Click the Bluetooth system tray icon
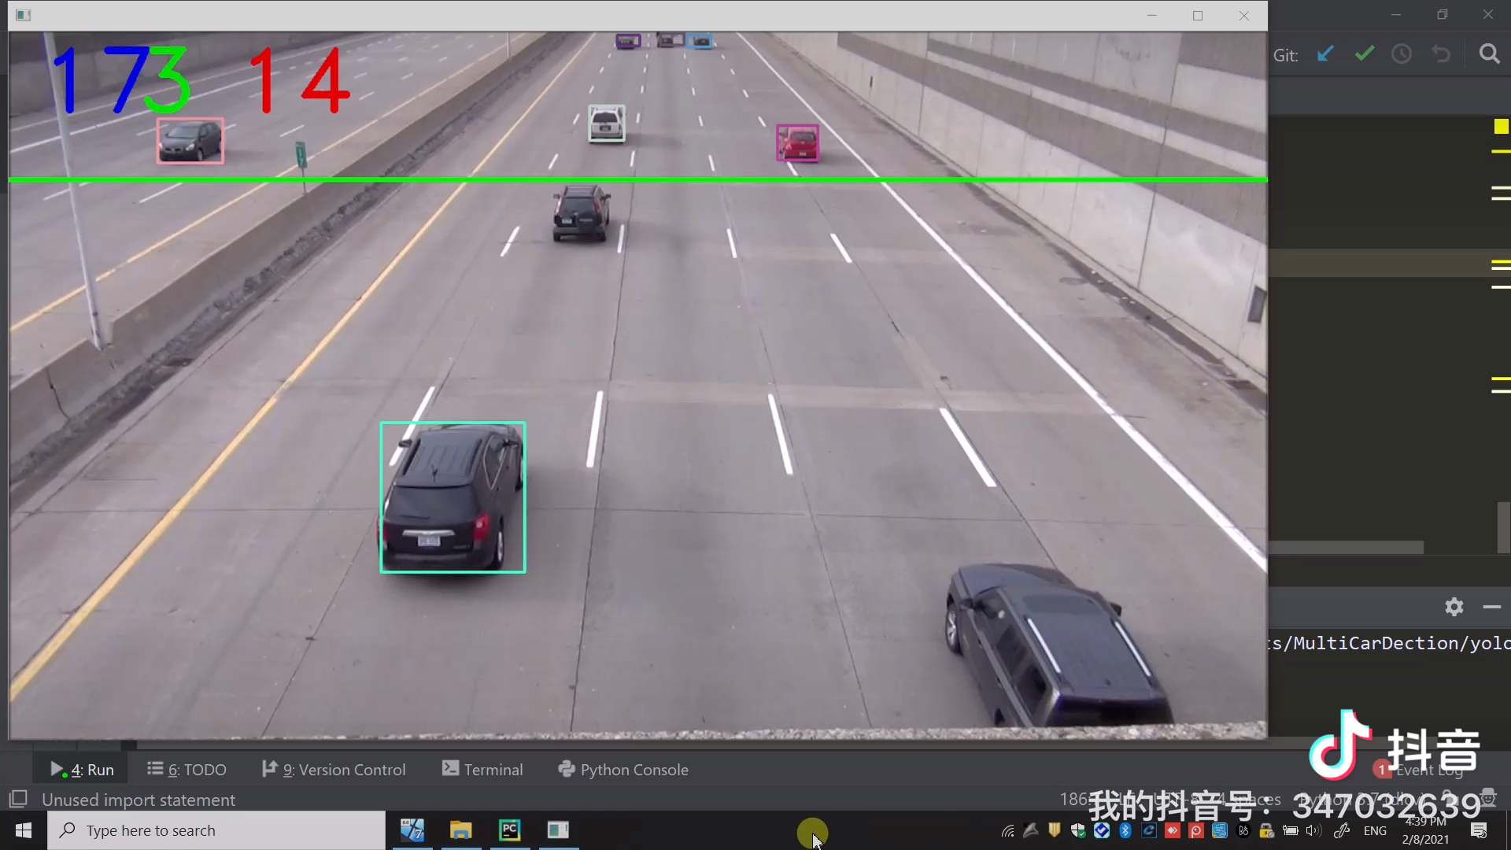This screenshot has width=1511, height=850. coord(1125,831)
